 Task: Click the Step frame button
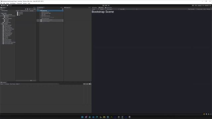(109, 6)
